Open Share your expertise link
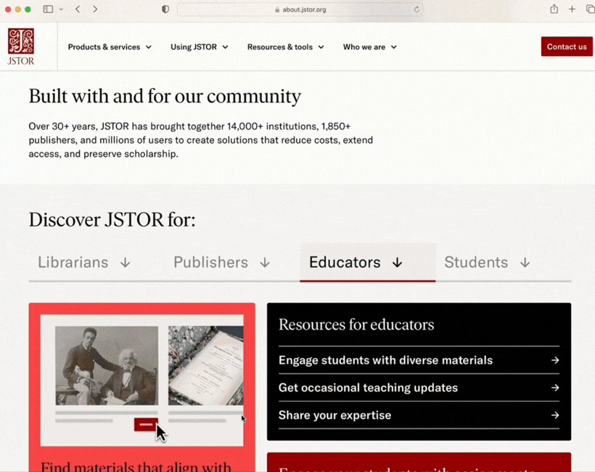 tap(419, 415)
